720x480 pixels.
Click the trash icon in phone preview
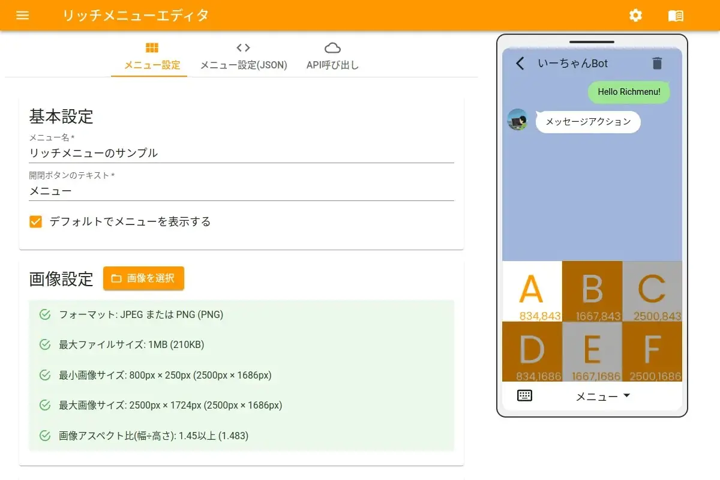(x=657, y=64)
